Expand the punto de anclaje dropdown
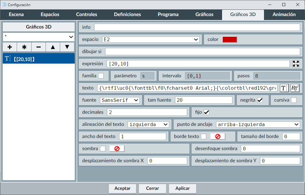305x195 pixels. click(258, 124)
